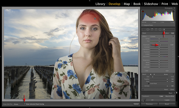
Task: Select the Crop Overlay tool
Action: (143, 30)
